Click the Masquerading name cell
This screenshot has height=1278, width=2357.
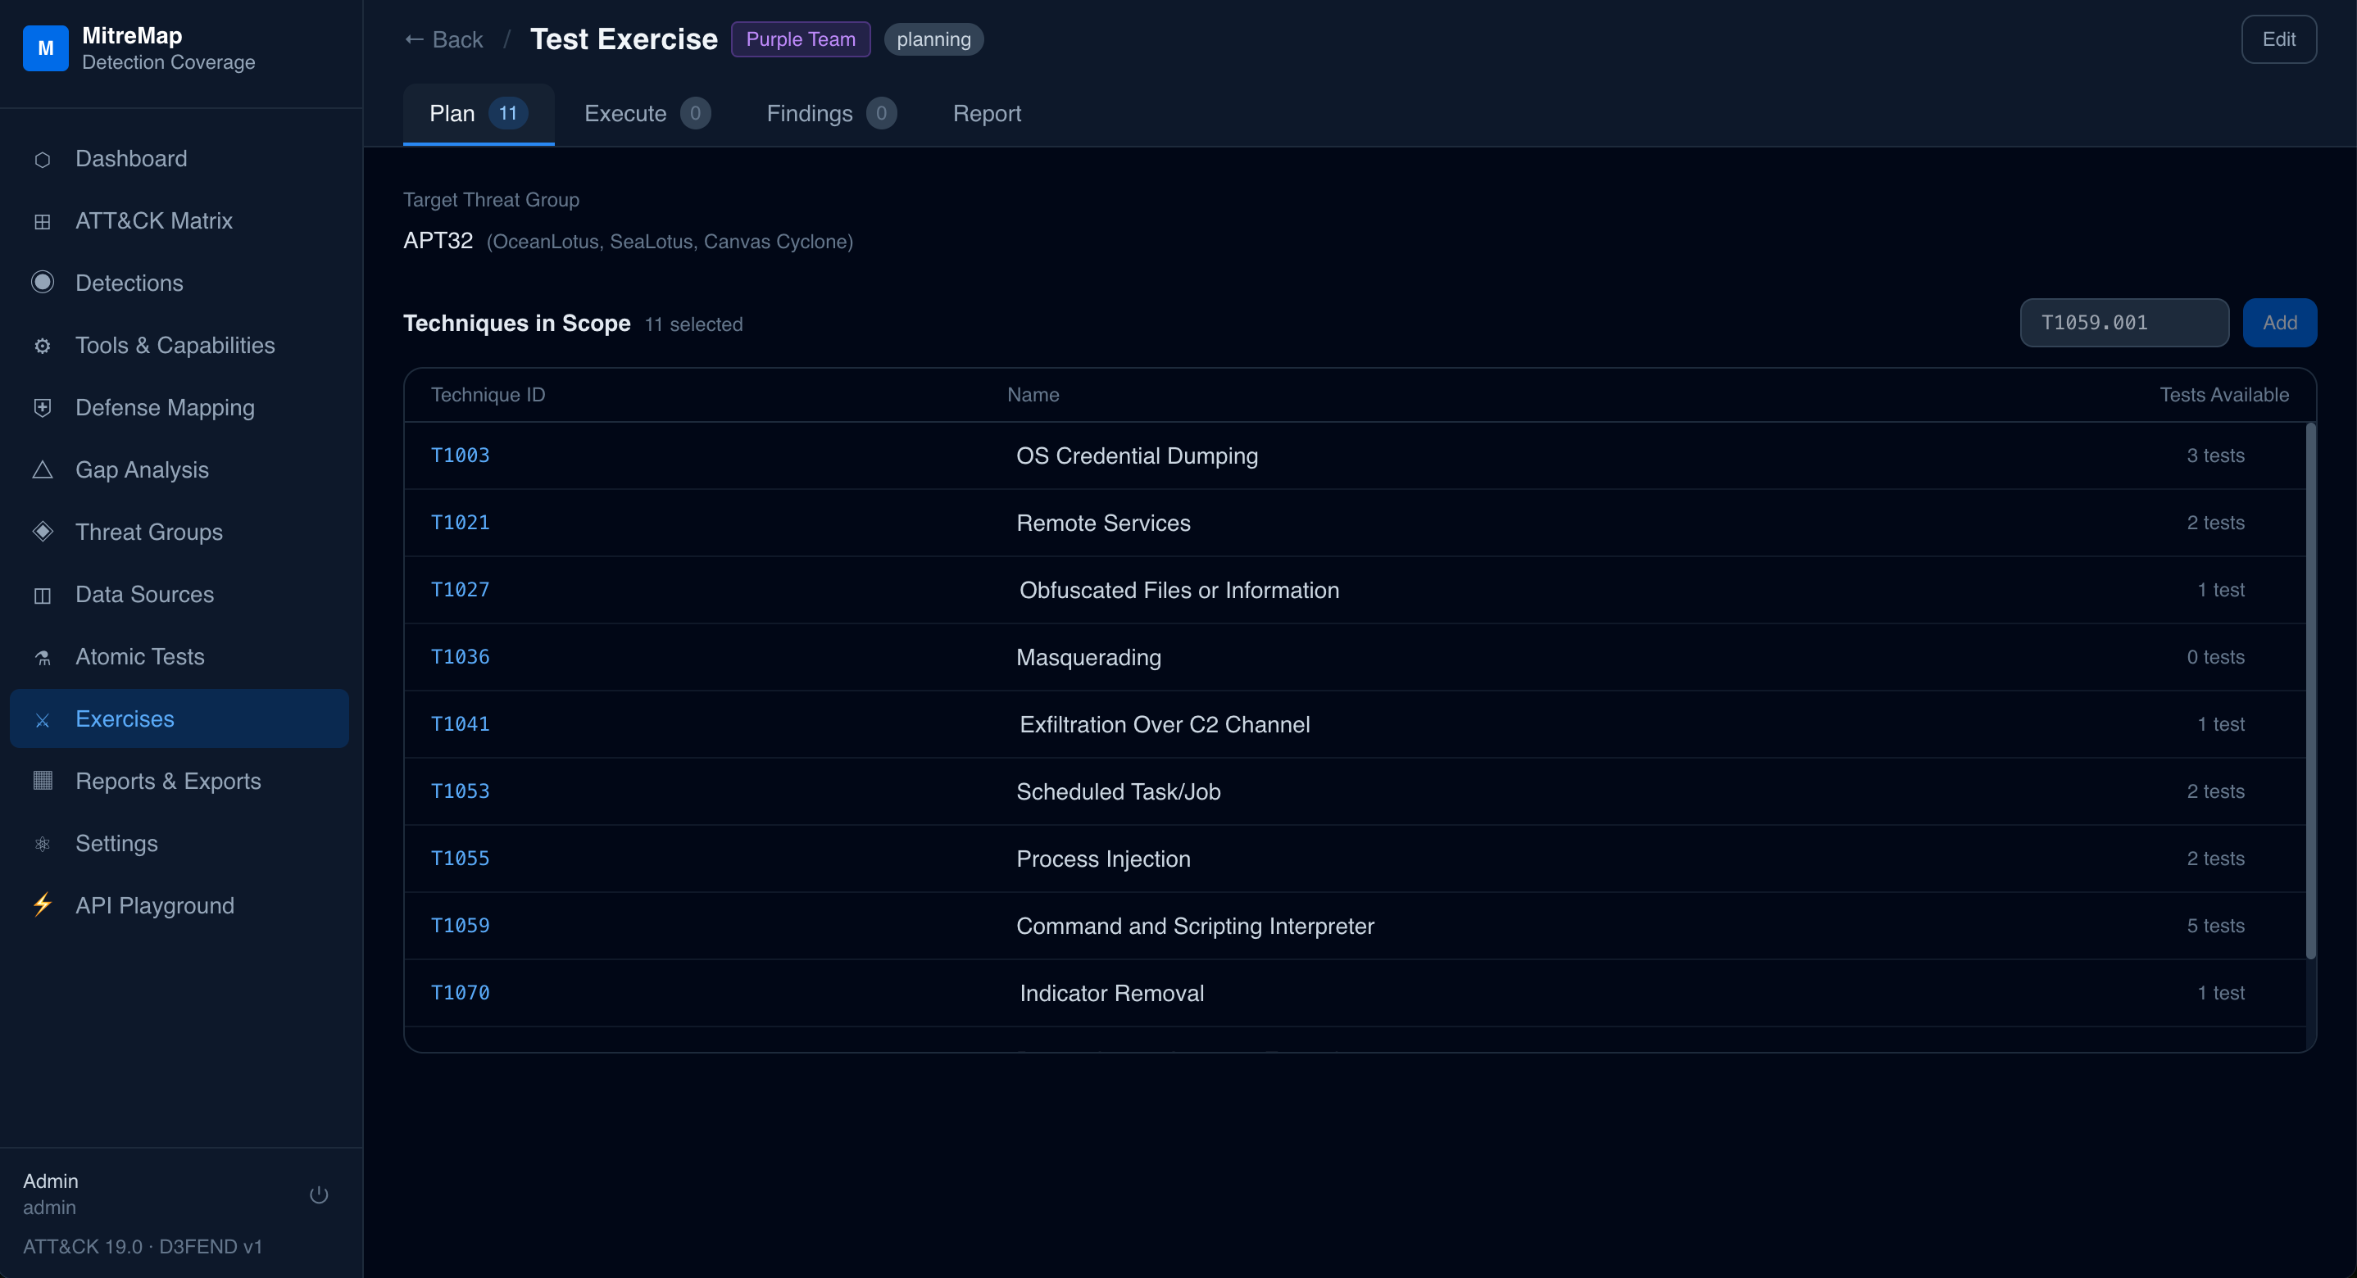[1089, 658]
